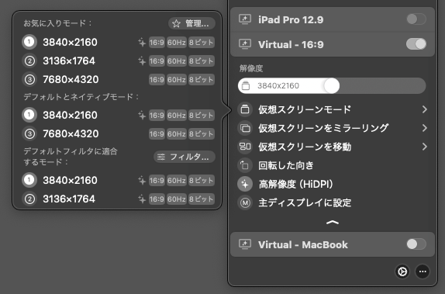Open the more options ellipsis button
This screenshot has height=294, width=445.
[x=423, y=272]
